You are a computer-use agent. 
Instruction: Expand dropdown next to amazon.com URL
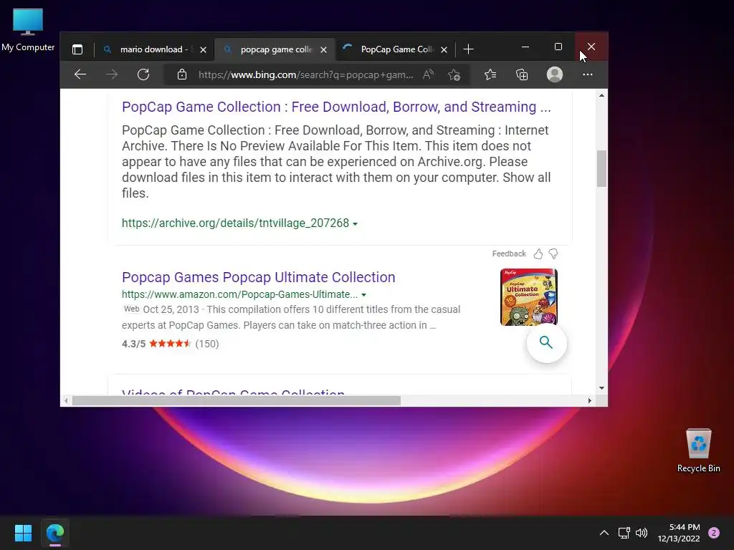click(x=363, y=295)
